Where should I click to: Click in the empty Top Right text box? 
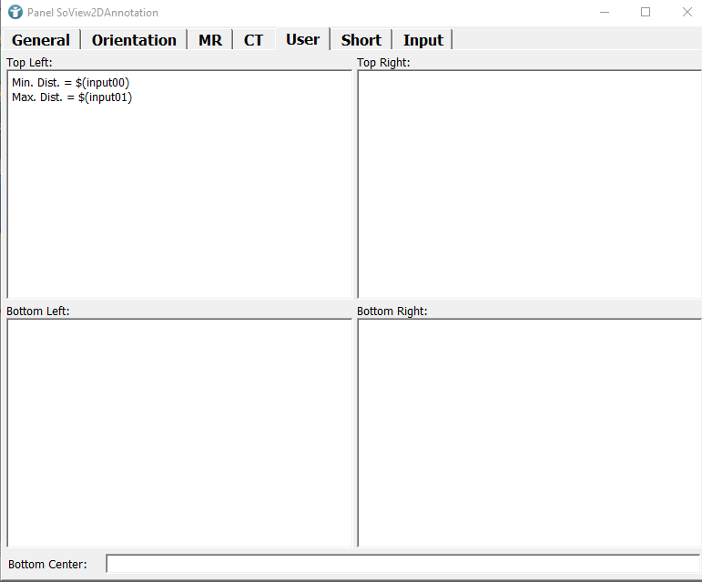point(528,183)
